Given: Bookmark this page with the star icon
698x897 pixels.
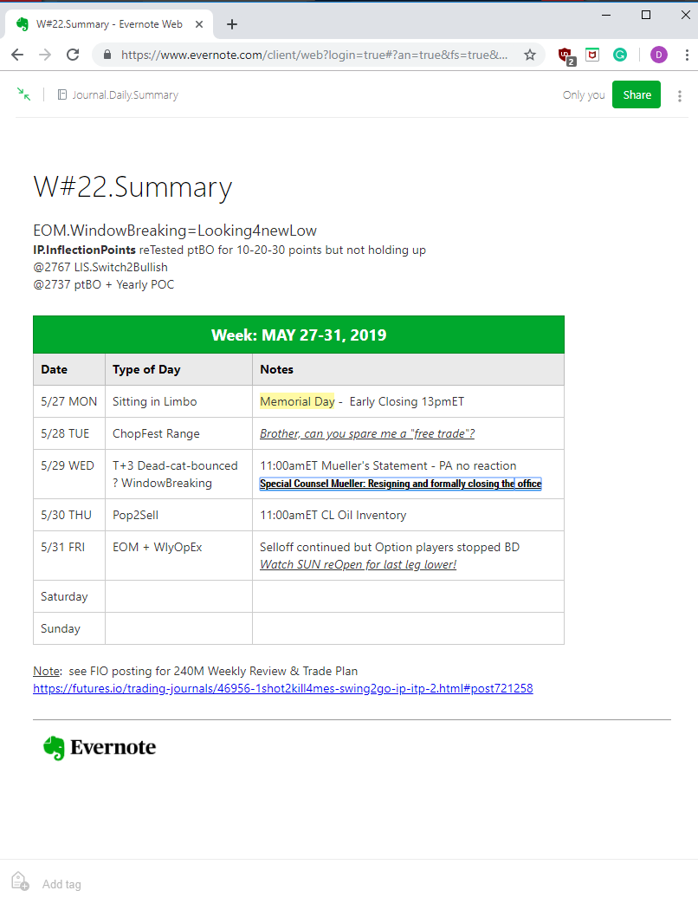Looking at the screenshot, I should (530, 55).
